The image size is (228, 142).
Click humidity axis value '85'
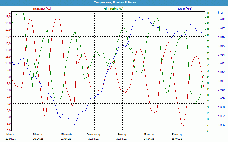[208, 30]
